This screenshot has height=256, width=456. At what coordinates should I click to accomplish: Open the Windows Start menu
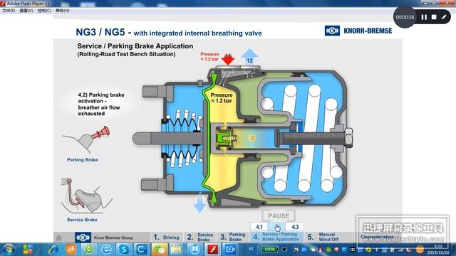click(9, 250)
